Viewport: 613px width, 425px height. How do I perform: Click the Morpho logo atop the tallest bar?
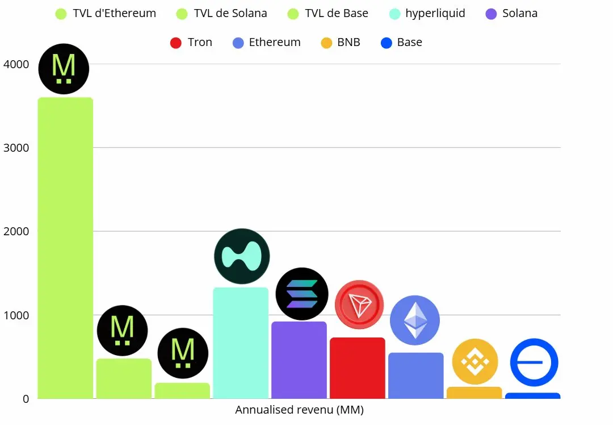(x=64, y=69)
